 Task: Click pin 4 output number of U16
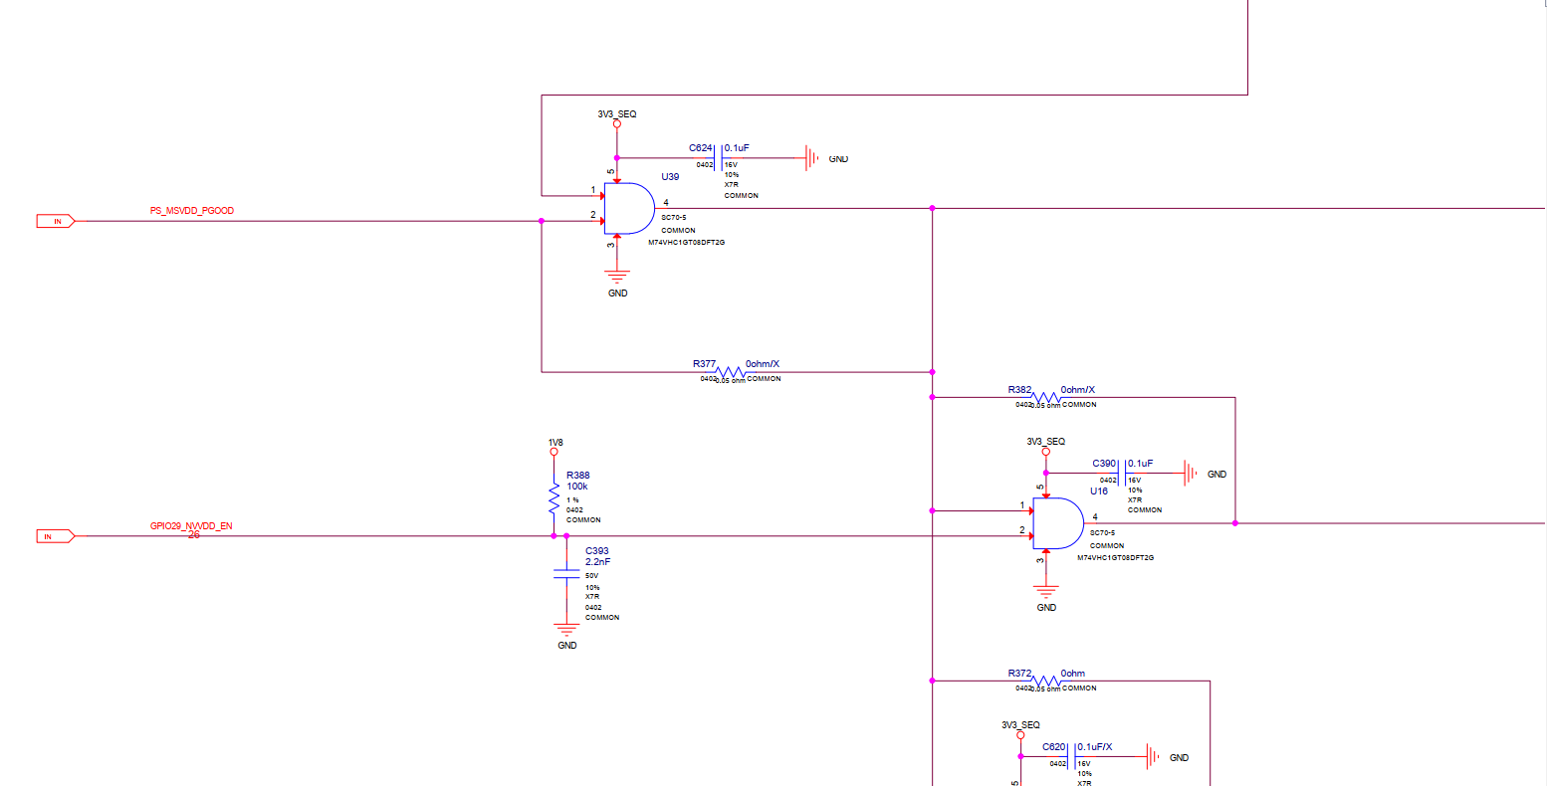tap(1095, 517)
